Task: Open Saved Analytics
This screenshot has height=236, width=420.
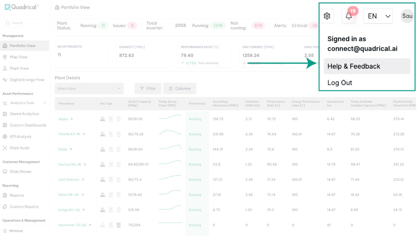Action: (x=24, y=114)
